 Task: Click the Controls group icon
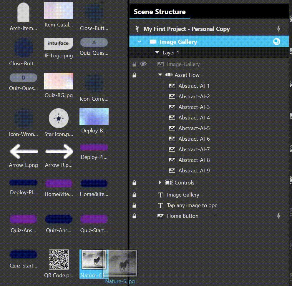tap(169, 182)
